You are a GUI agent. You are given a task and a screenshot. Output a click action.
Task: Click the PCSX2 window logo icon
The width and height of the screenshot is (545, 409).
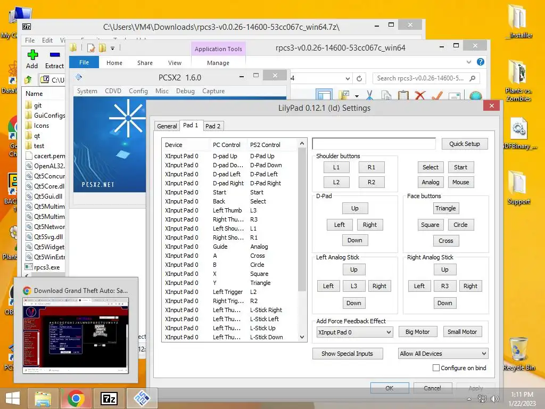click(x=79, y=77)
